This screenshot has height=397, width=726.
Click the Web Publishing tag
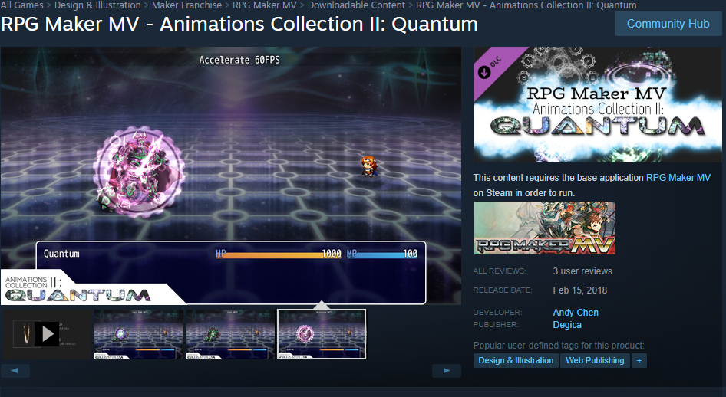pyautogui.click(x=595, y=360)
